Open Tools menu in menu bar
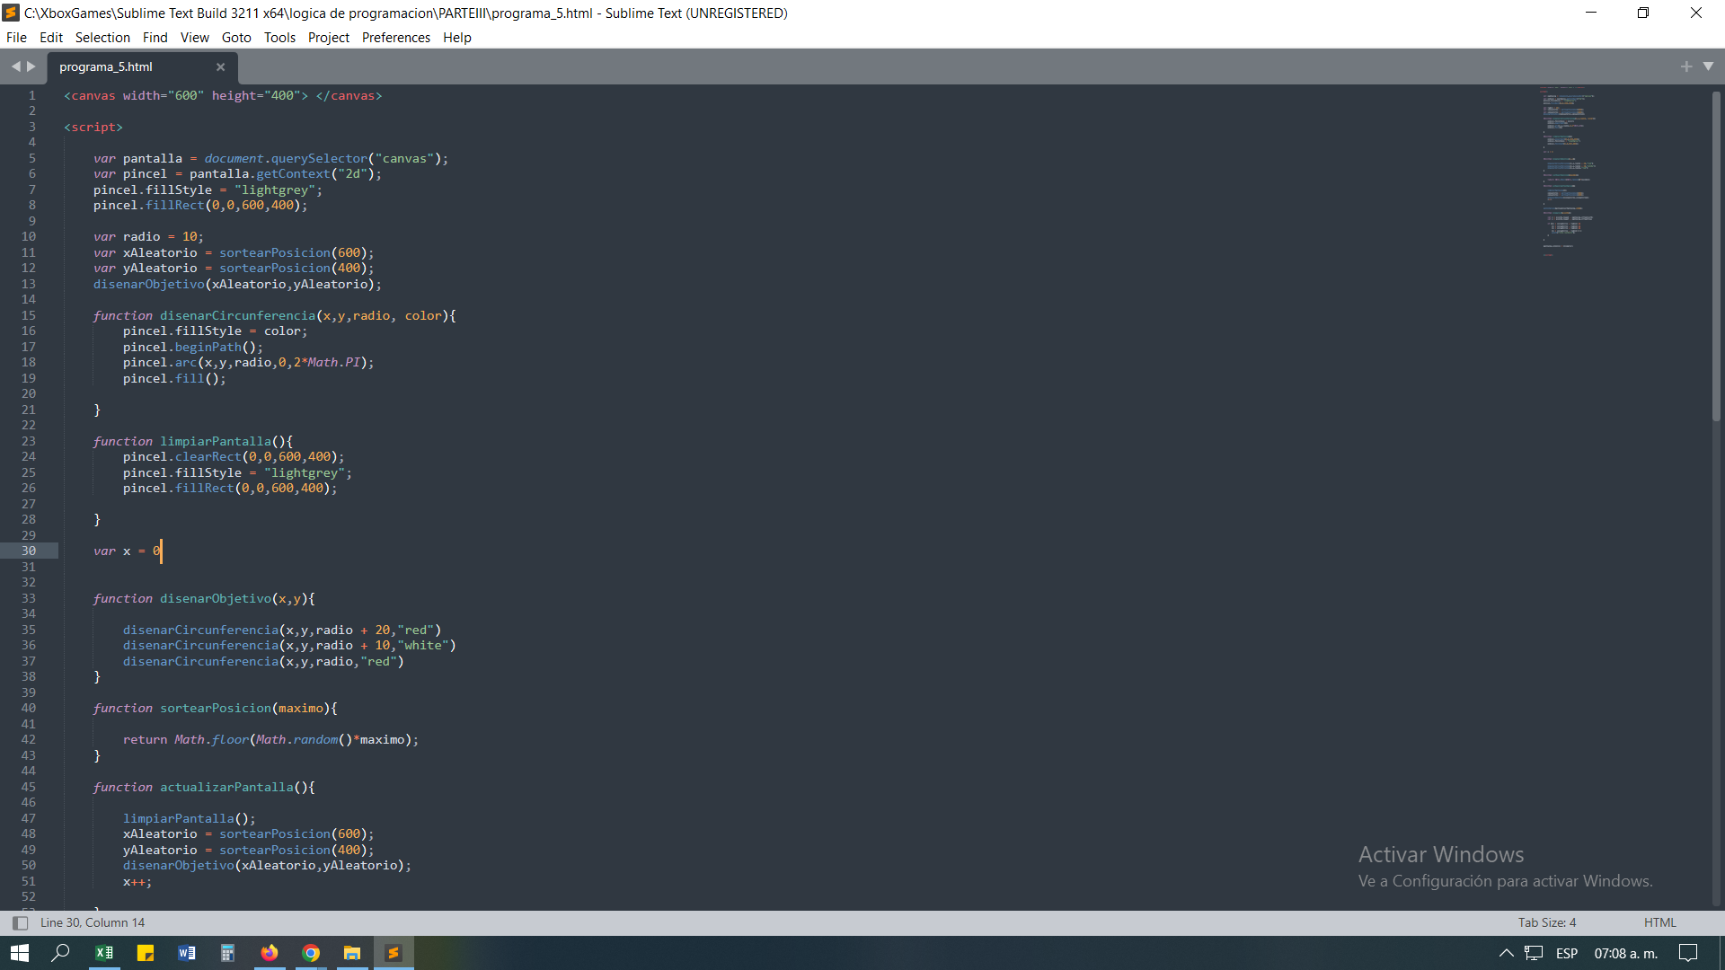This screenshot has height=970, width=1725. click(x=279, y=37)
